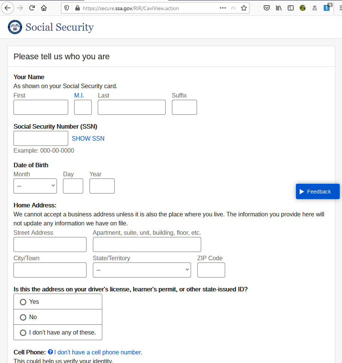Bookmark this page with the star icon
Screen dimensions: 342x363
tap(244, 7)
